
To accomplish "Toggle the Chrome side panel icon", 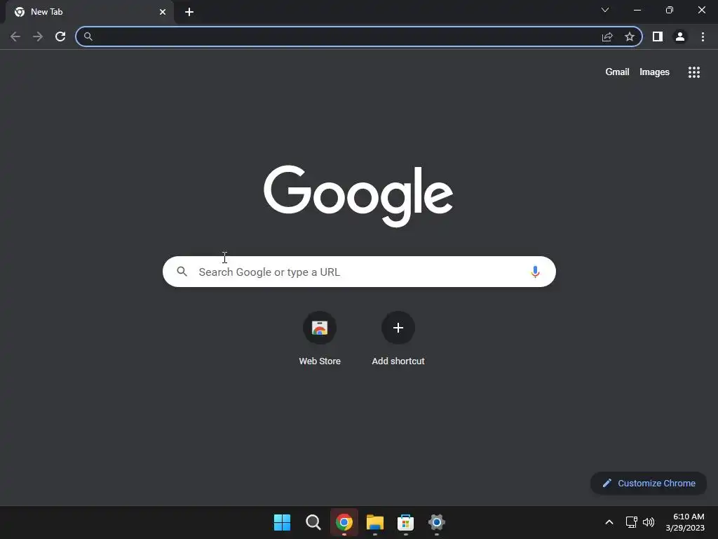I will [x=658, y=36].
